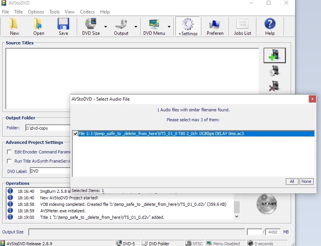Image resolution: width=321 pixels, height=246 pixels.
Task: Click the info icon of the 18:19:00 log entry
Action: pos(10,217)
